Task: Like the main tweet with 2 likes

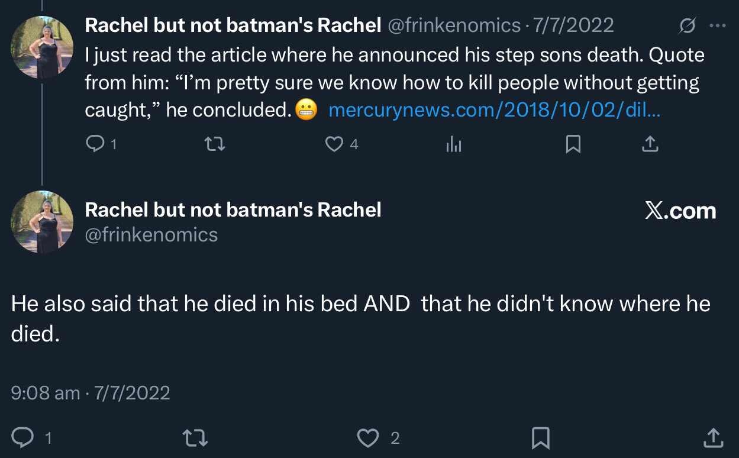Action: [368, 438]
